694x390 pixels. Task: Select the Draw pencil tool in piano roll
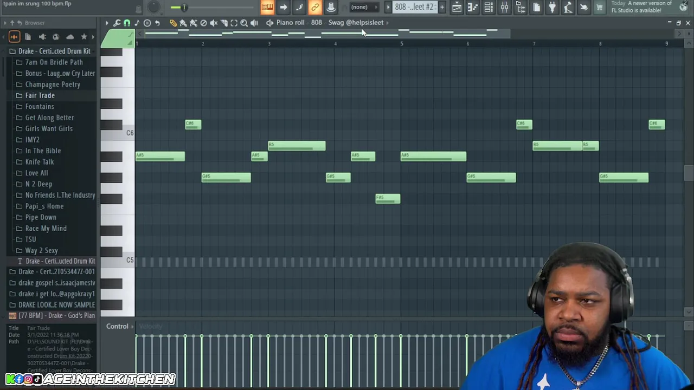coord(173,23)
